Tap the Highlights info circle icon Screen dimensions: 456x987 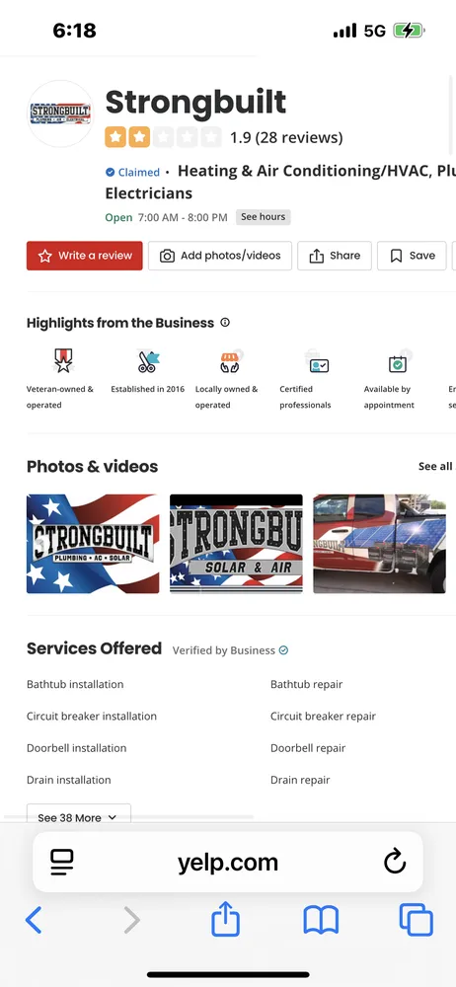225,323
